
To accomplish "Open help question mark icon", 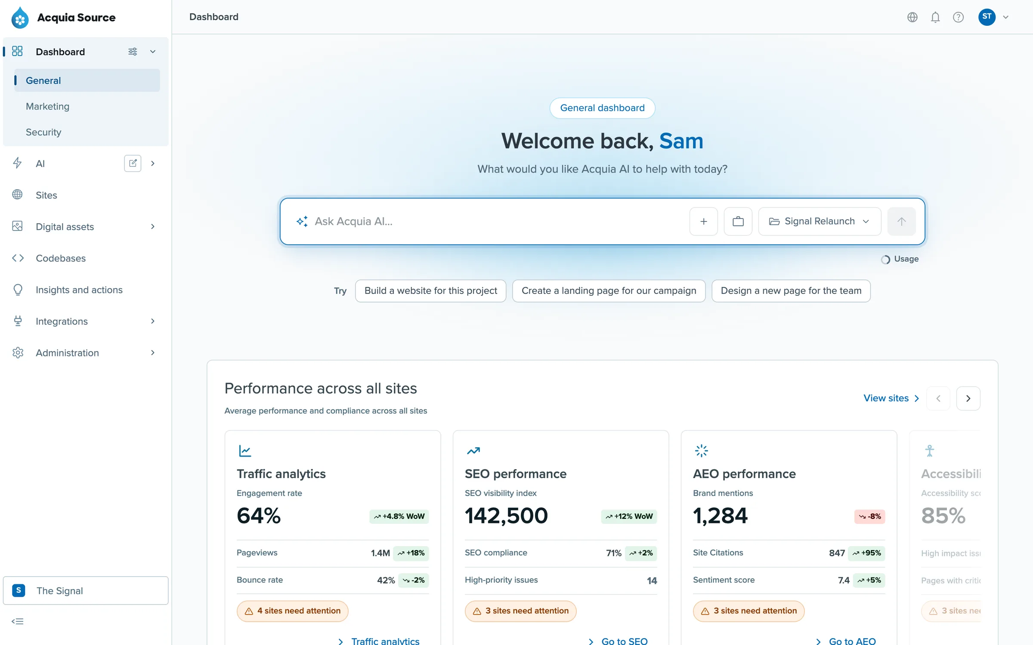I will 958,17.
